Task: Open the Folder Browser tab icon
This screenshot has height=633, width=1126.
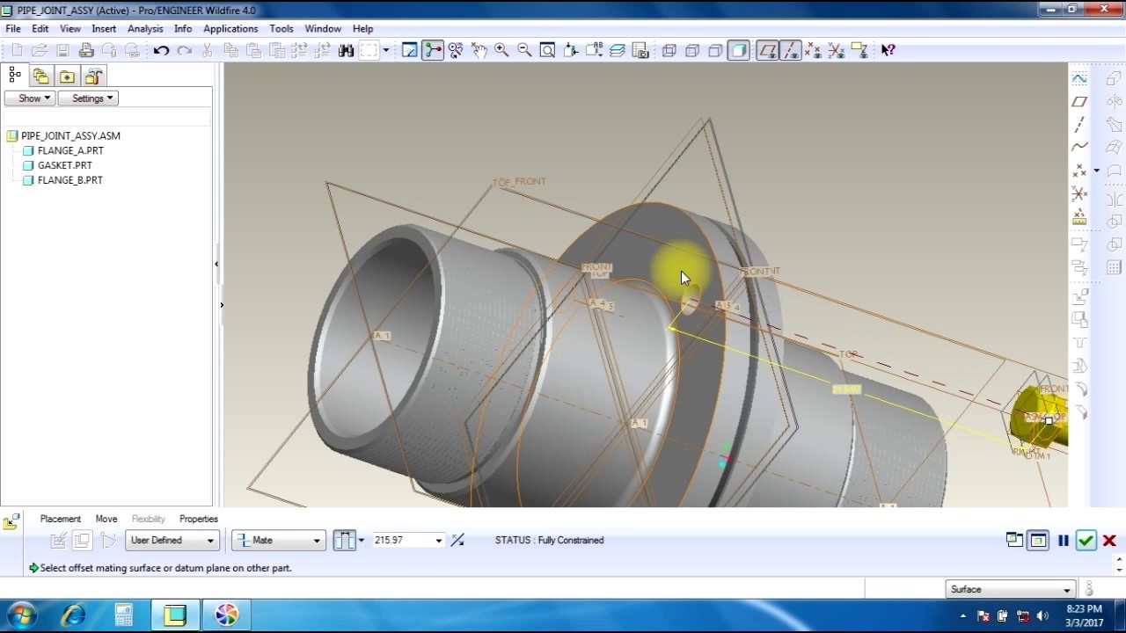Action: click(40, 76)
